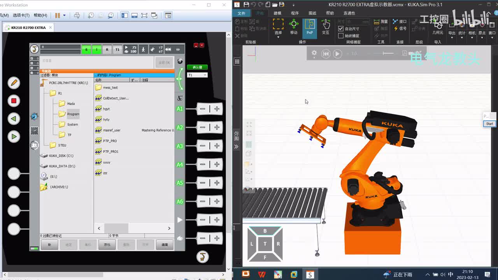Select the Program folder in the tree
Screen dimensions: 498x280
coord(73,114)
